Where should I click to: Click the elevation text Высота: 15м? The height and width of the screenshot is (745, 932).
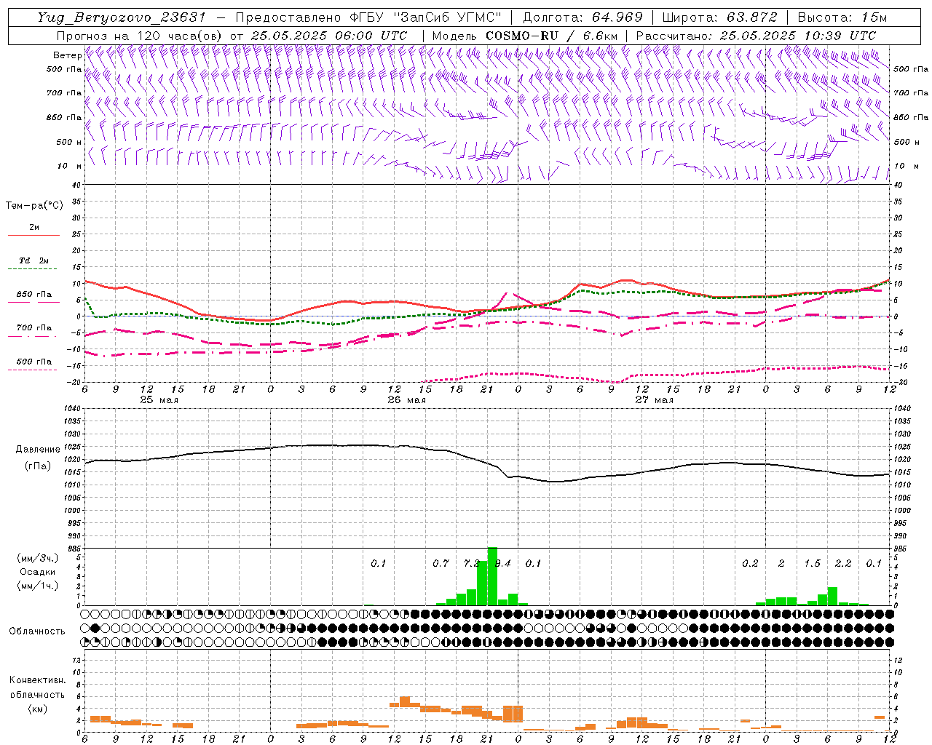[842, 17]
